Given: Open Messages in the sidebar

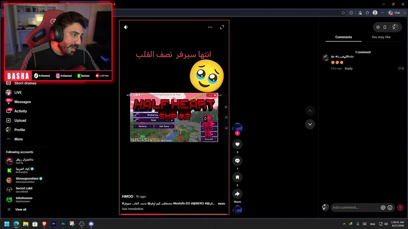Looking at the screenshot, I should pyautogui.click(x=22, y=102).
